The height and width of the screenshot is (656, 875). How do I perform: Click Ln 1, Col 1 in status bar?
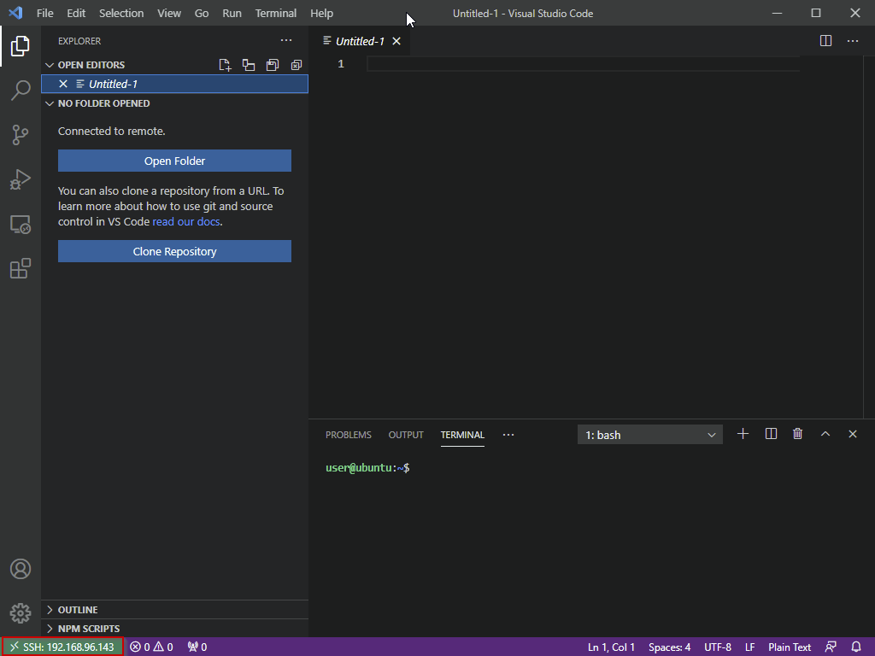(x=611, y=647)
